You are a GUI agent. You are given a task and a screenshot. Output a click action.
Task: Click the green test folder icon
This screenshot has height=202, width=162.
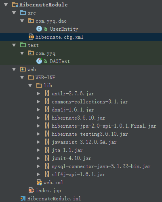click(x=23, y=45)
